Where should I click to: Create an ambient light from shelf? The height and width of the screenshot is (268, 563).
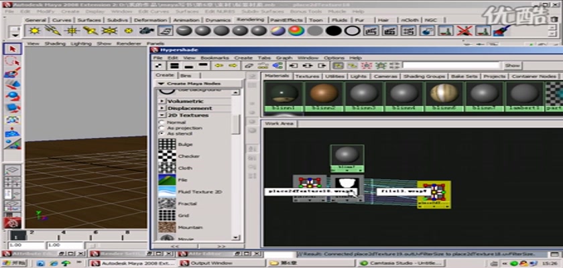[x=34, y=31]
